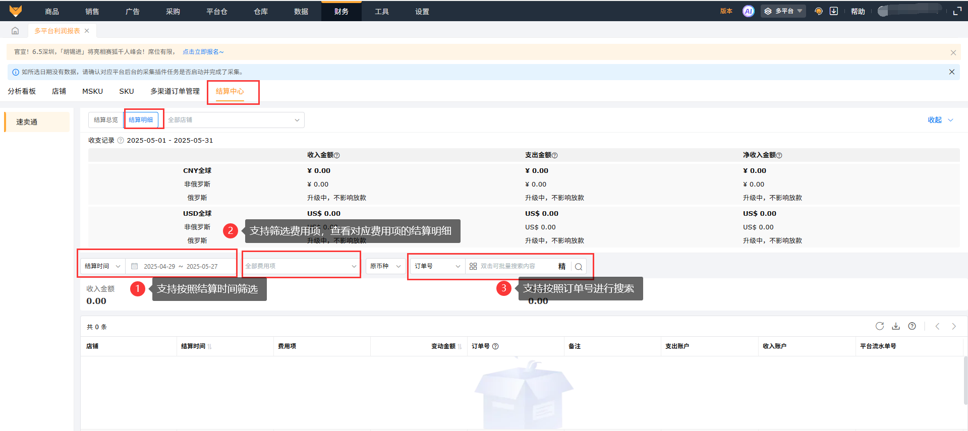Open the download center icon in top bar

coord(834,11)
